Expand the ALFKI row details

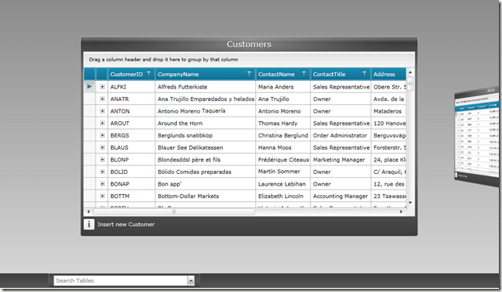click(x=102, y=86)
